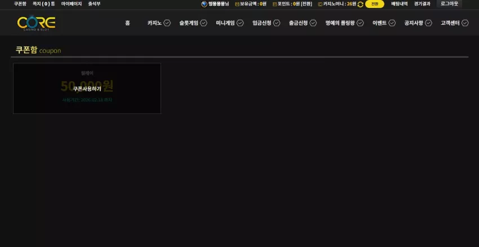This screenshot has height=247, width=479.
Task: Open the 카지노 menu item
Action: [154, 23]
